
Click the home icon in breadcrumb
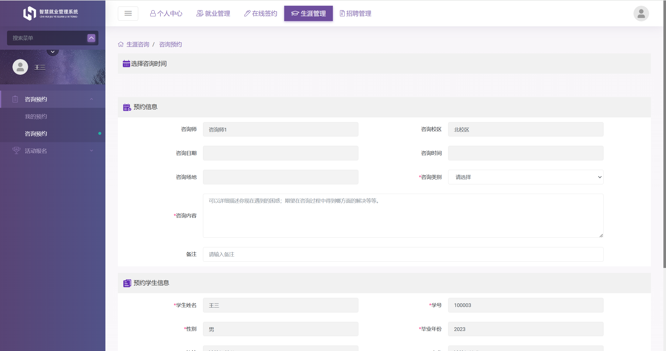[x=121, y=44]
